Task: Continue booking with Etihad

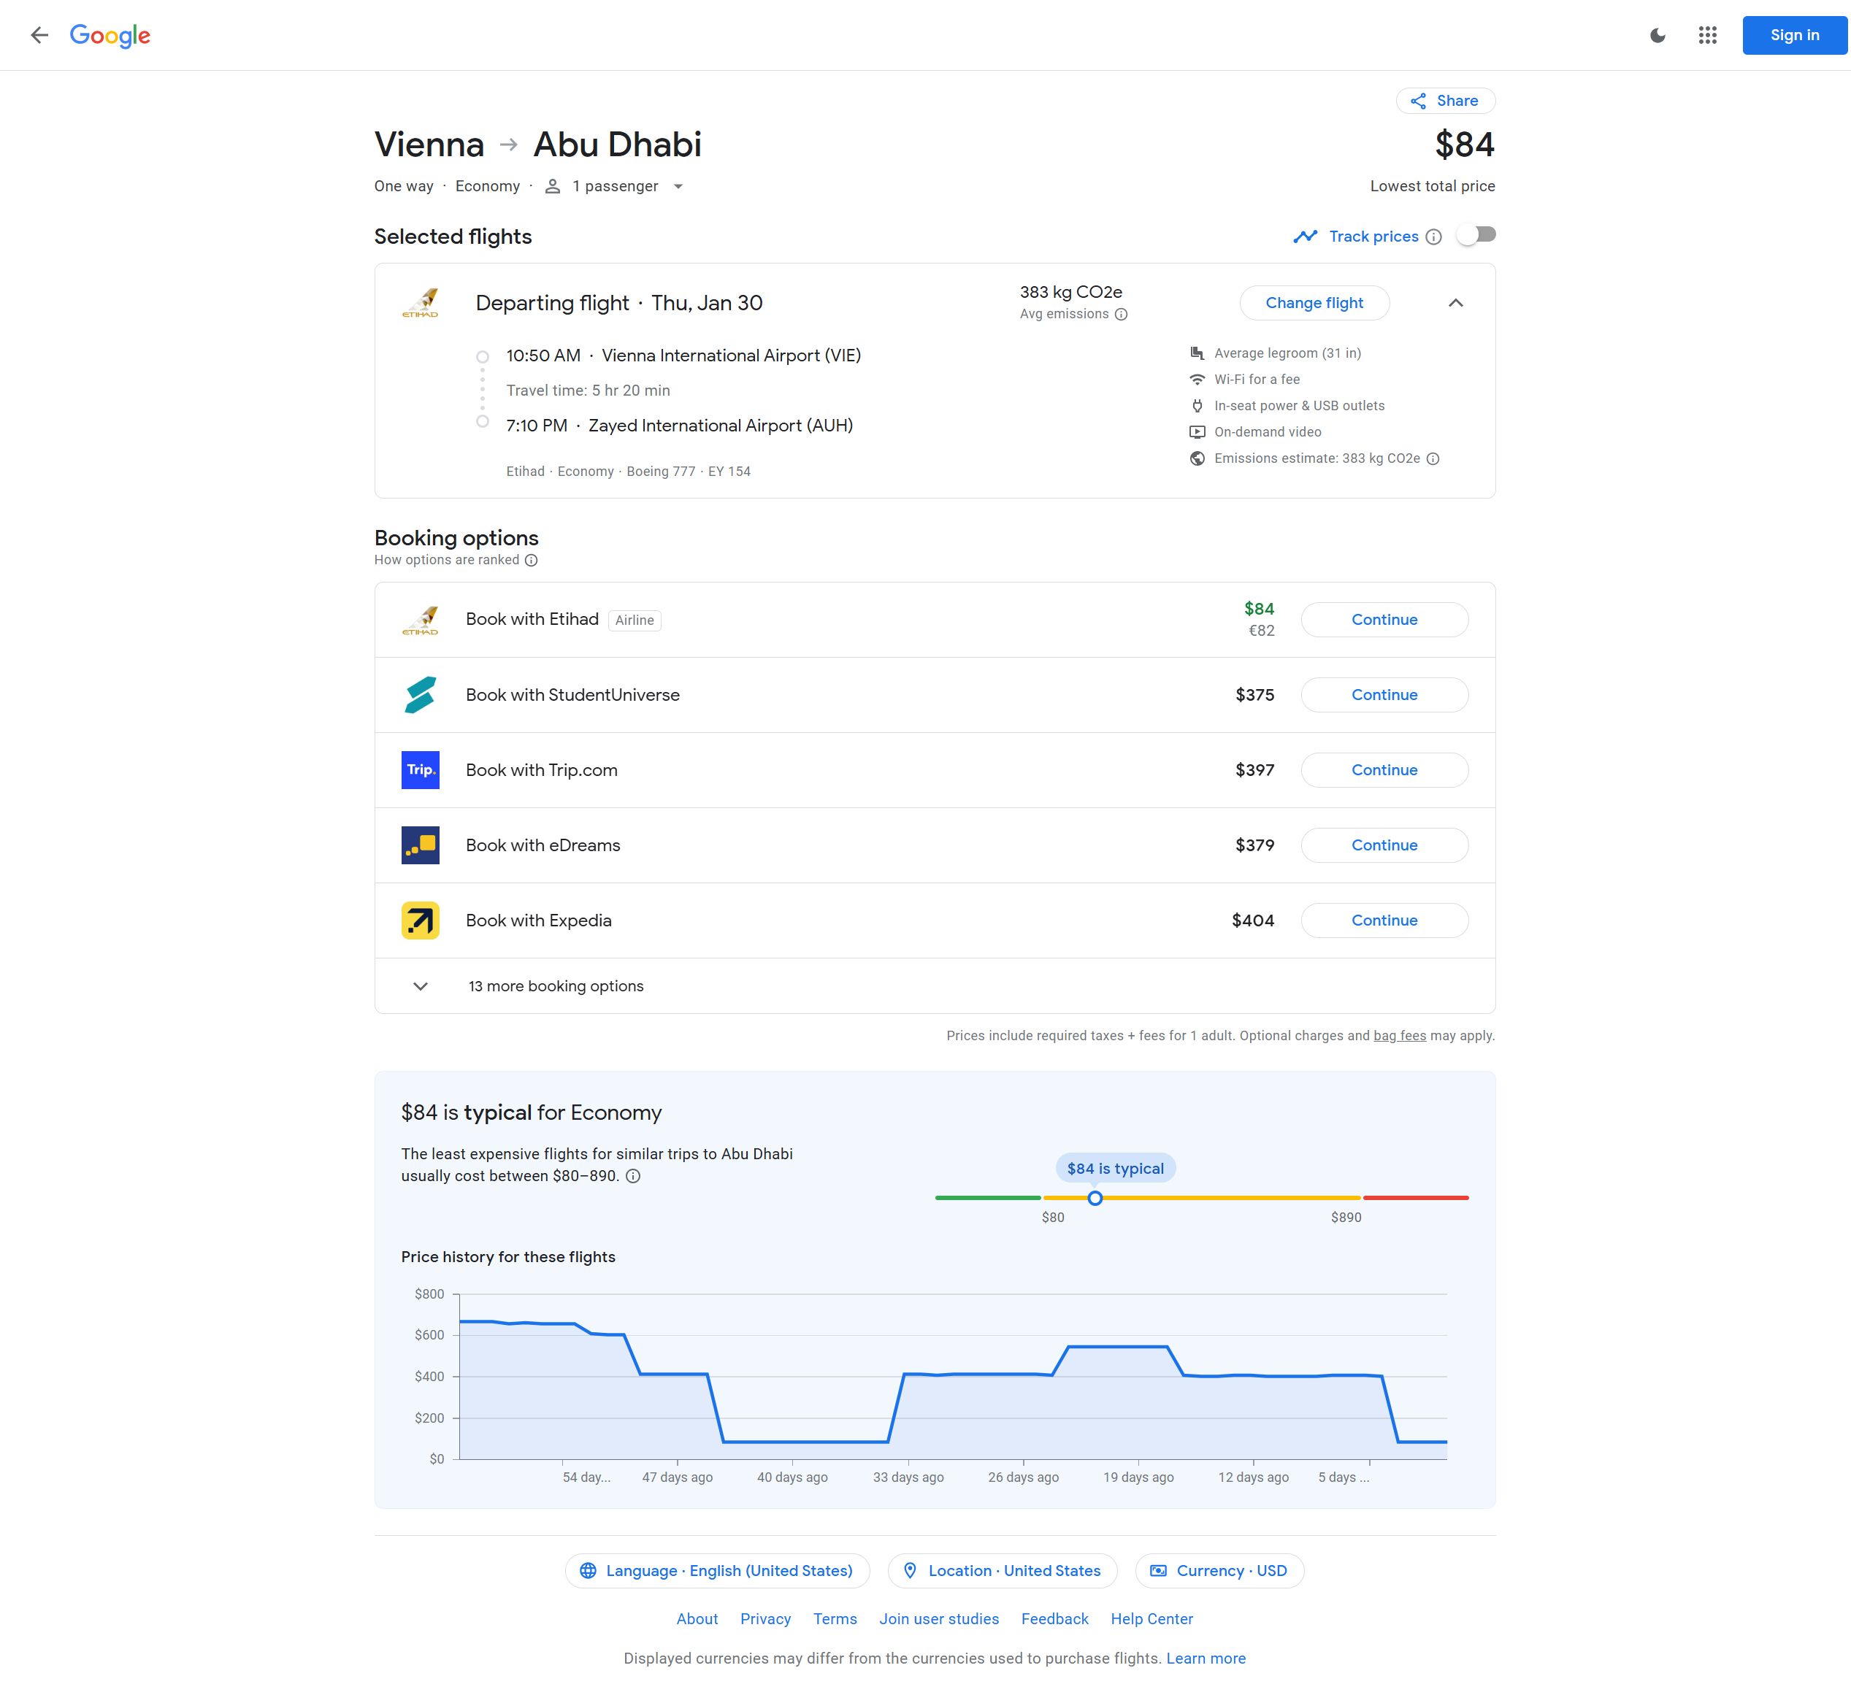Action: point(1384,620)
